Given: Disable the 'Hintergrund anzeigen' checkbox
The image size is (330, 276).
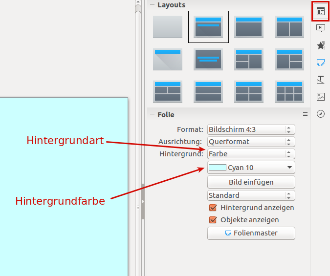Looking at the screenshot, I should pos(213,208).
